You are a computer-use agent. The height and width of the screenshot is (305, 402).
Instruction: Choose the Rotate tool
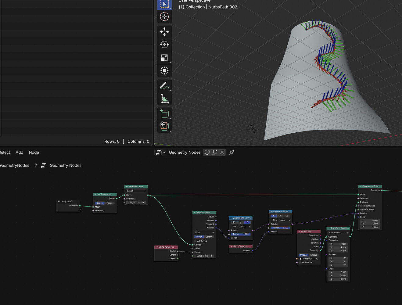164,45
